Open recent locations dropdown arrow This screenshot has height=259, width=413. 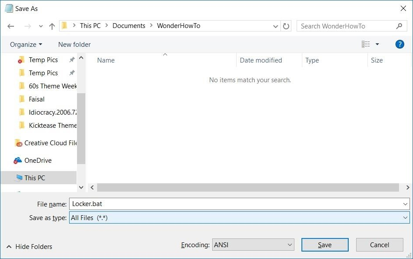point(41,26)
